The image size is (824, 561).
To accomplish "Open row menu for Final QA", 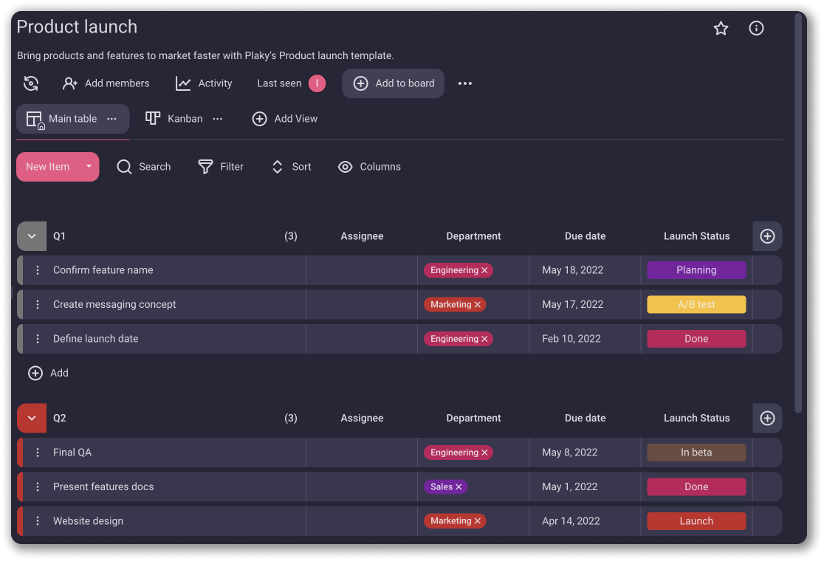I will tap(38, 452).
